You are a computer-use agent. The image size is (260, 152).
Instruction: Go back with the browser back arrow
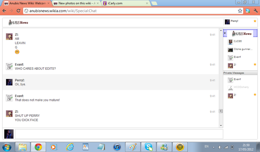(x=4, y=11)
